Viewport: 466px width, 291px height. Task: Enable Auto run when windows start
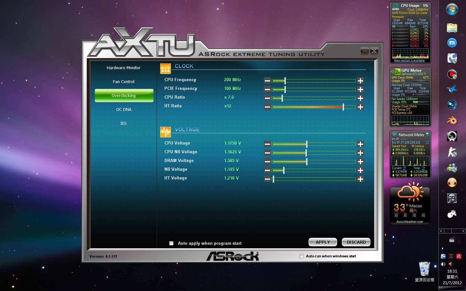[x=301, y=256]
